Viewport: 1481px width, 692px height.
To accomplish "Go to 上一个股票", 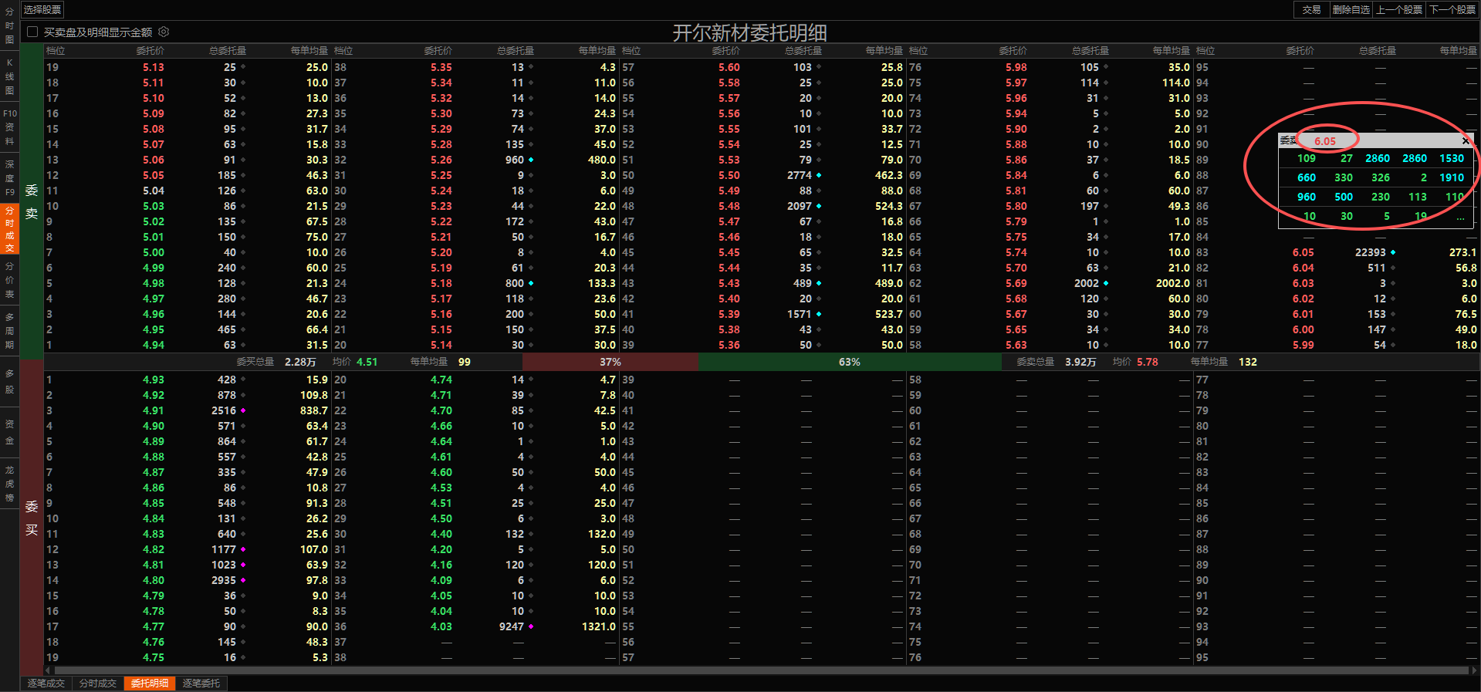I will tap(1399, 9).
